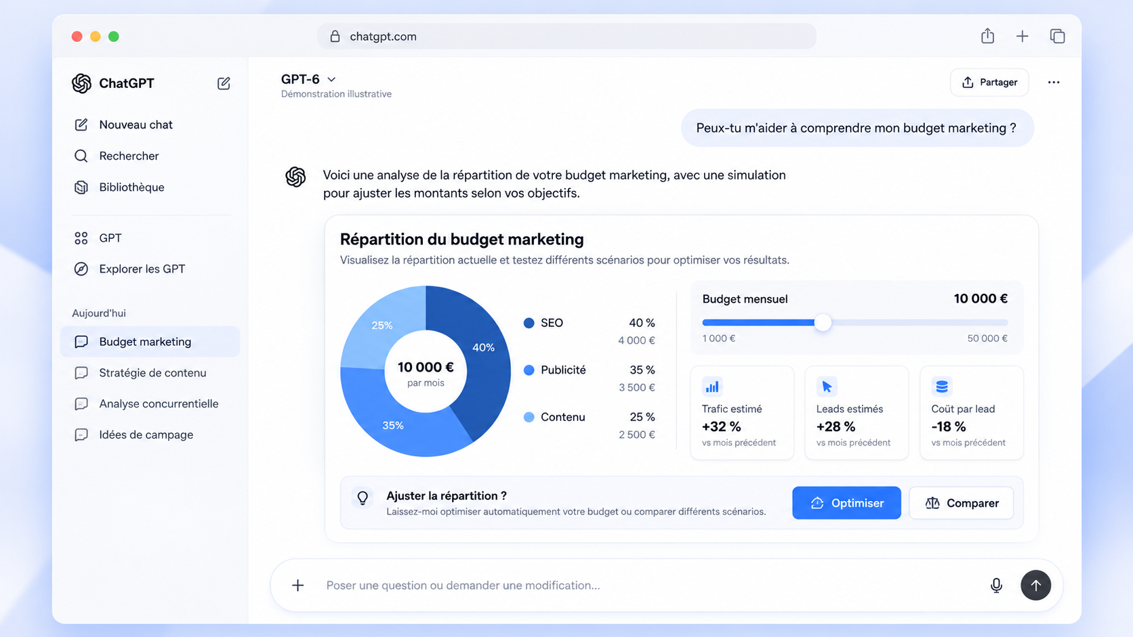The width and height of the screenshot is (1133, 637).
Task: Click the Partager button
Action: coord(989,83)
